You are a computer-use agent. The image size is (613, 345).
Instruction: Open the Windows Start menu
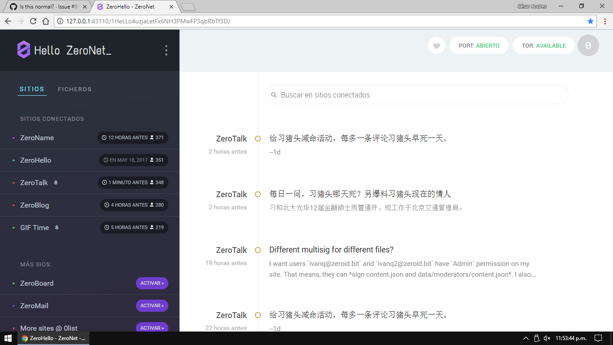(x=8, y=338)
